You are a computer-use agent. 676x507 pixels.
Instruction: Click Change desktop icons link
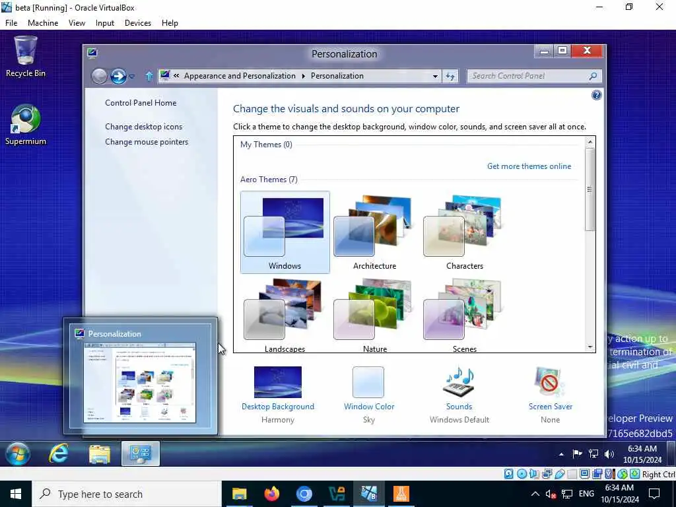tap(143, 127)
